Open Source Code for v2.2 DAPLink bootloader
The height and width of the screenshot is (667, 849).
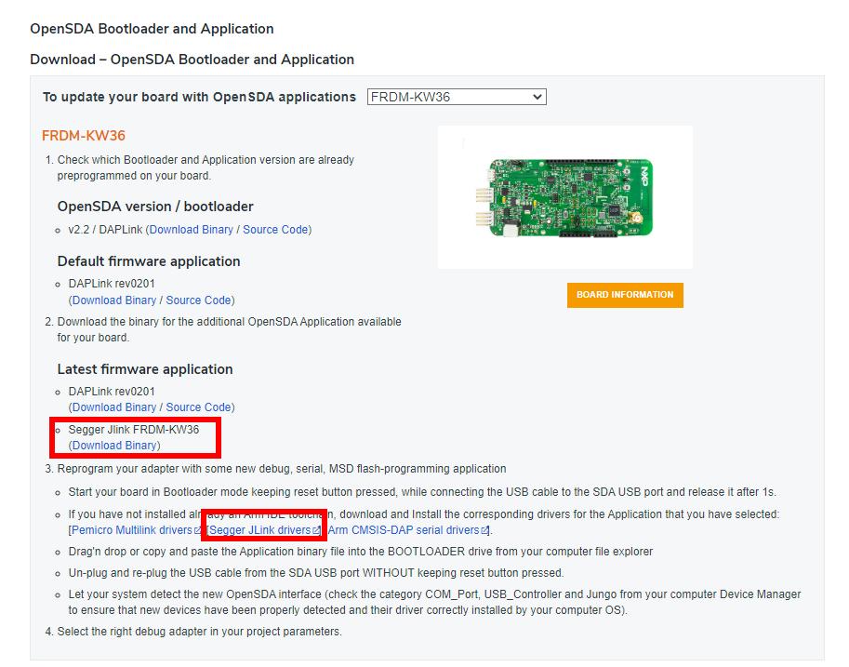pyautogui.click(x=275, y=230)
